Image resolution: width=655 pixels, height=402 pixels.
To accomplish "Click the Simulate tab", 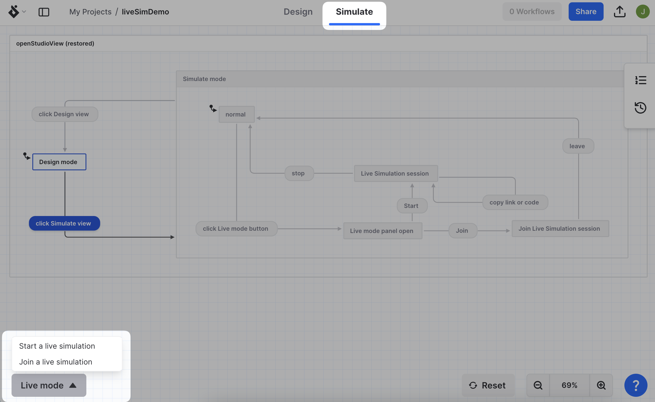I will [354, 12].
